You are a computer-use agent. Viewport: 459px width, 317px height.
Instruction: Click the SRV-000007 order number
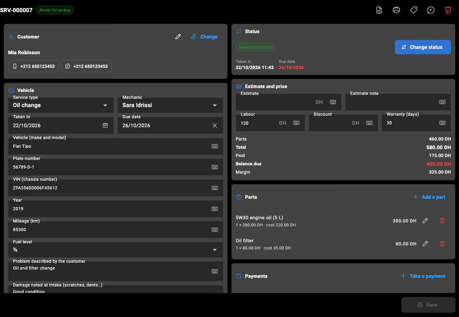[x=16, y=10]
